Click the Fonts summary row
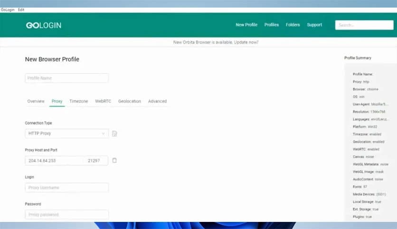The image size is (397, 229). click(x=360, y=186)
